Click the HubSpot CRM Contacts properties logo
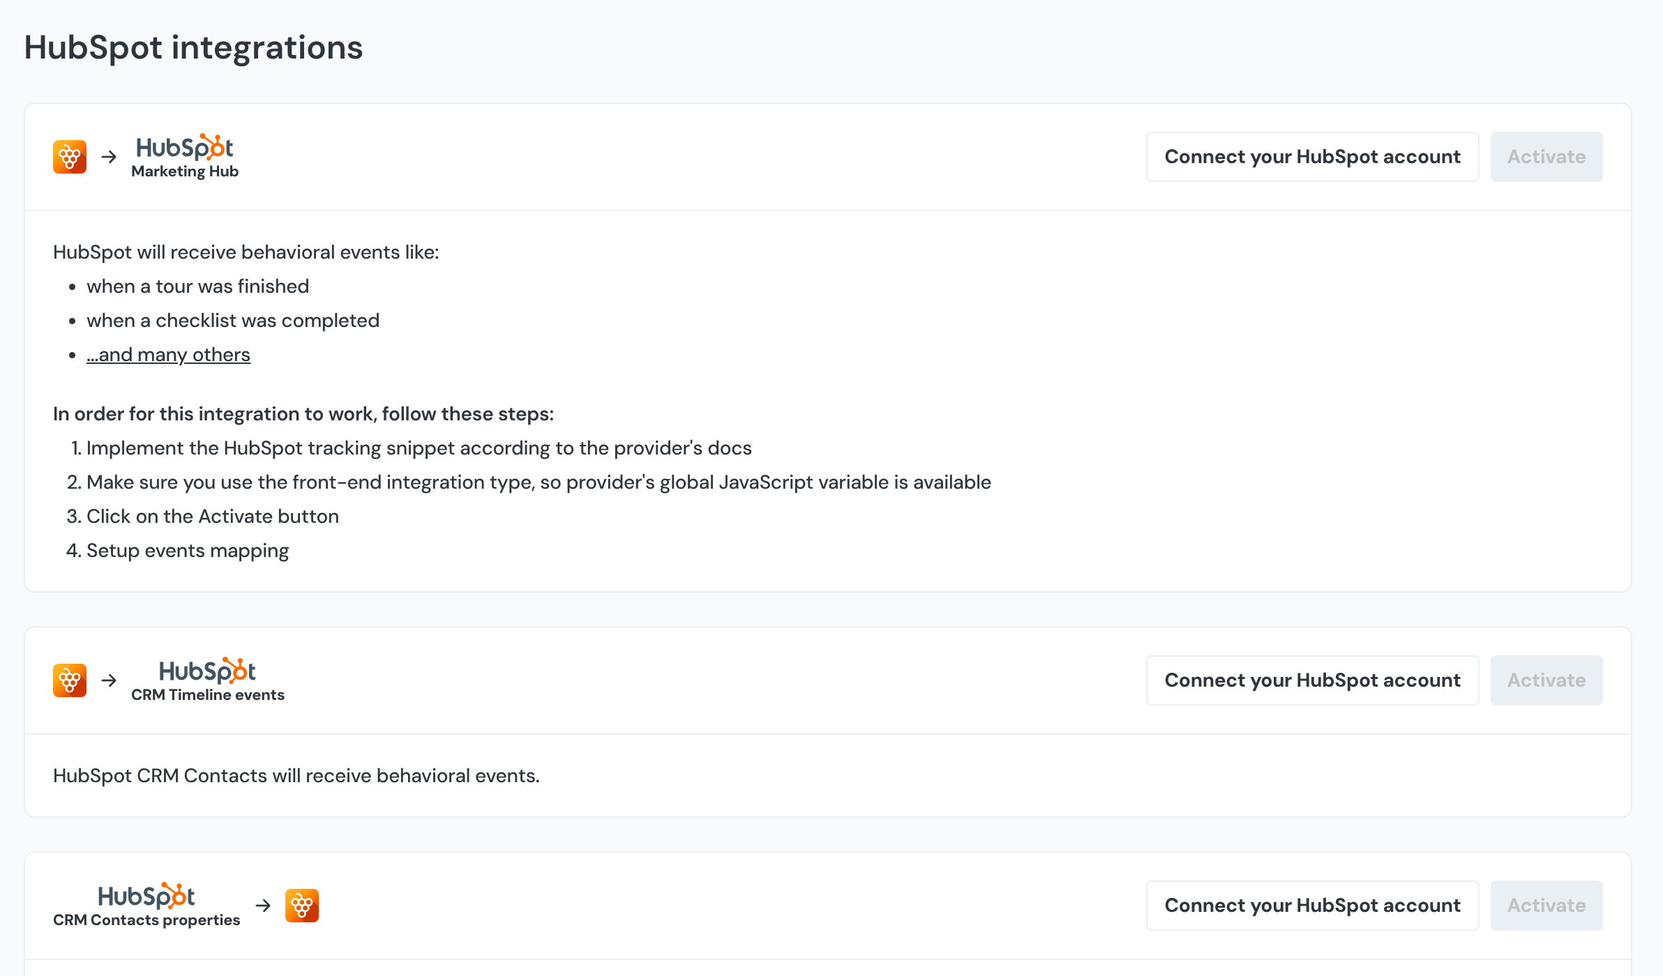The image size is (1663, 976). click(x=146, y=905)
